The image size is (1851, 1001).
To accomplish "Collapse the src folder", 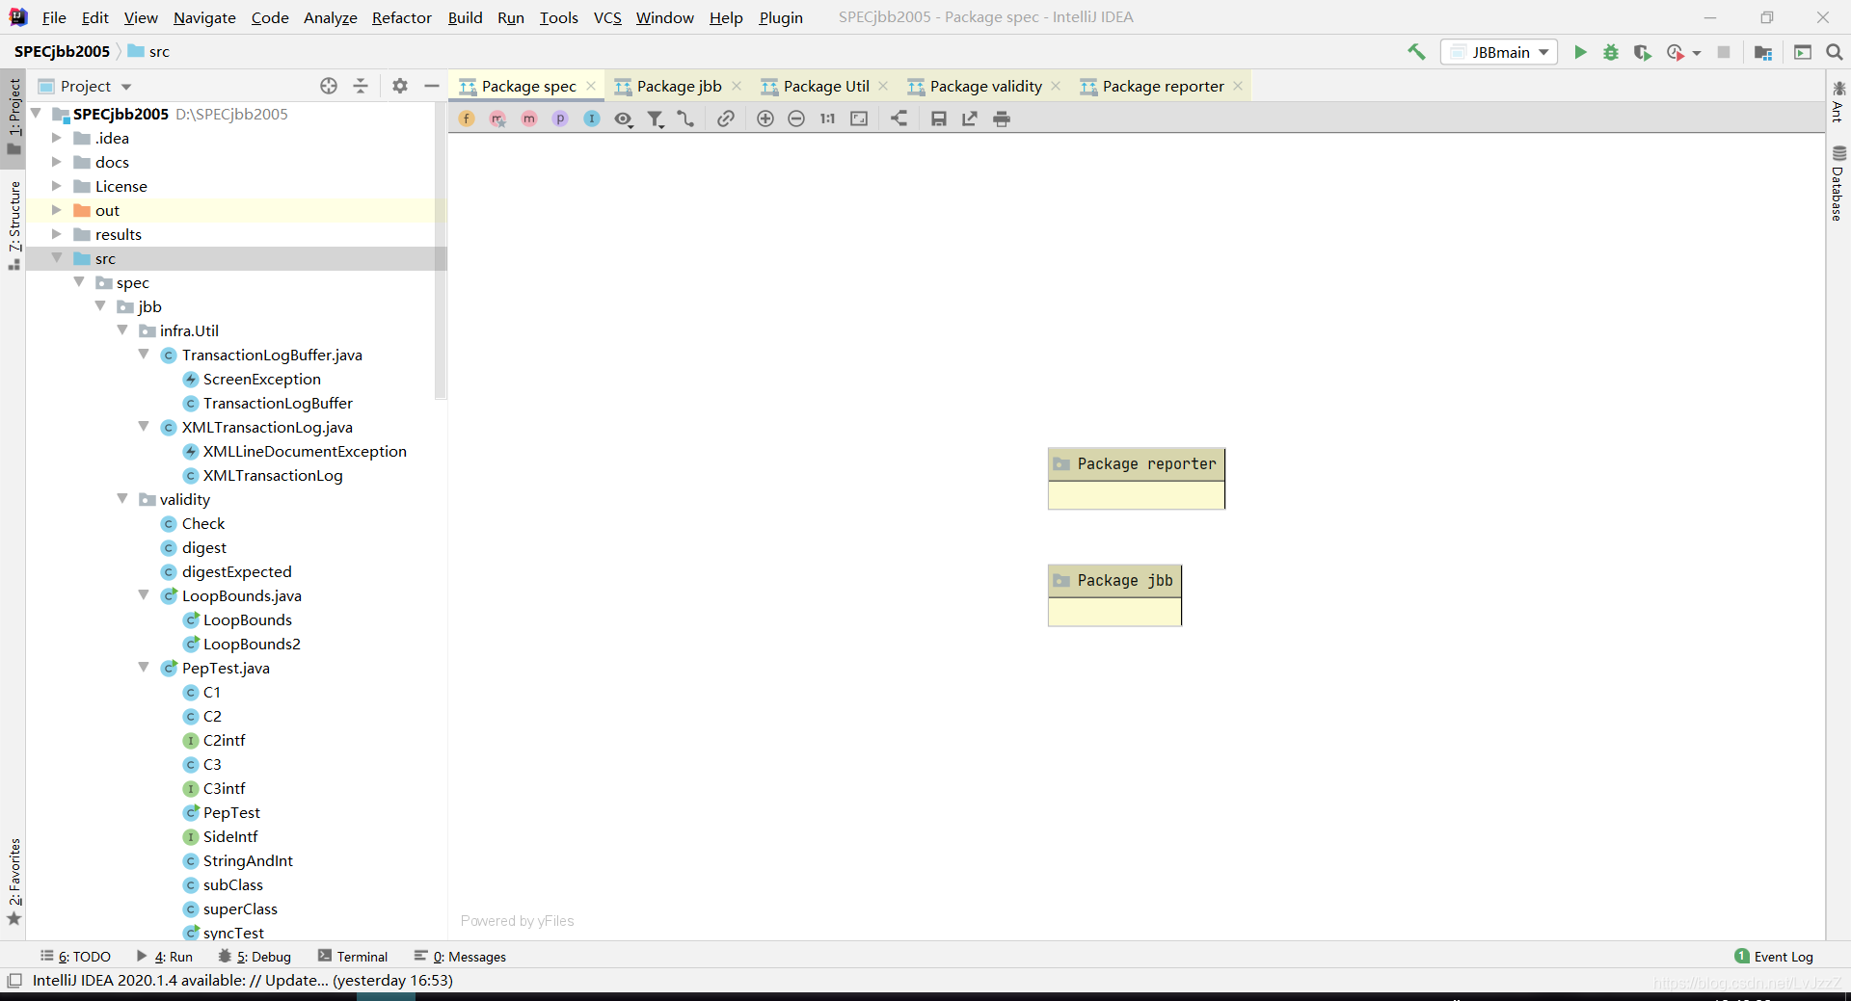I will coord(56,258).
